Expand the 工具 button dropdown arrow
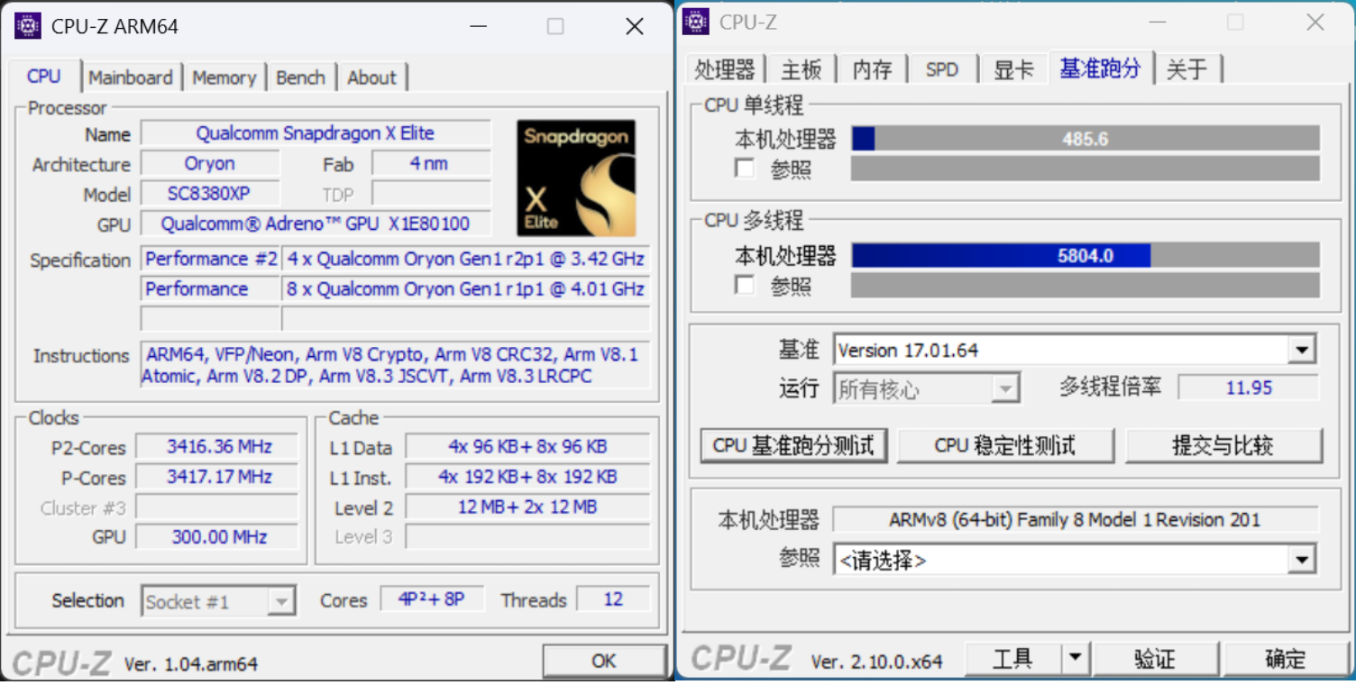This screenshot has height=685, width=1356. (x=1074, y=659)
